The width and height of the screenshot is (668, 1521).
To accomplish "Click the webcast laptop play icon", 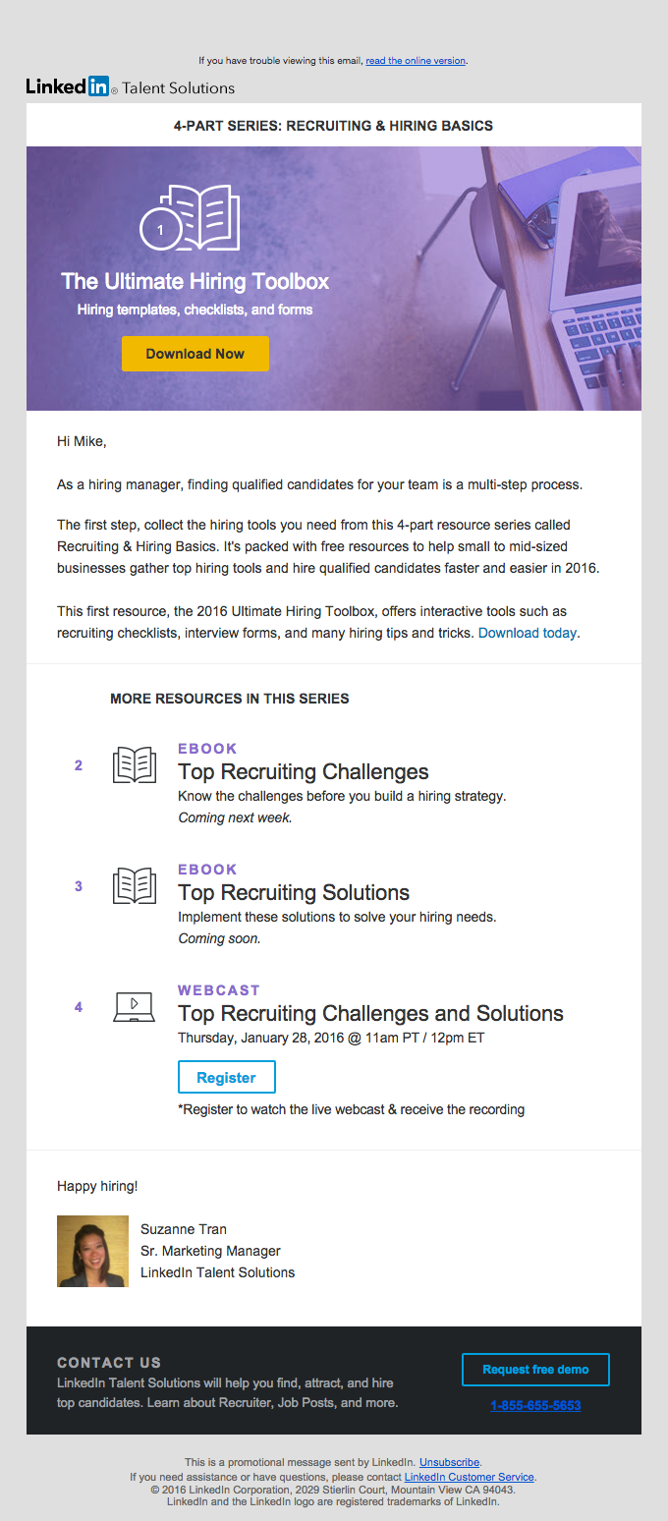I will tap(135, 1006).
